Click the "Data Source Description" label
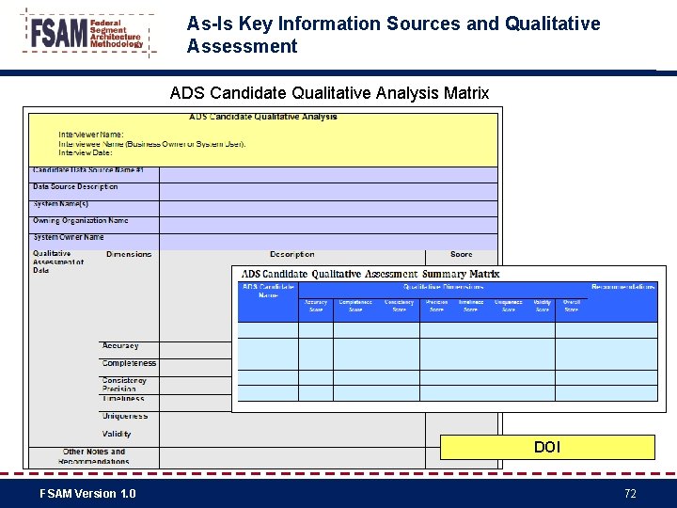 click(75, 186)
